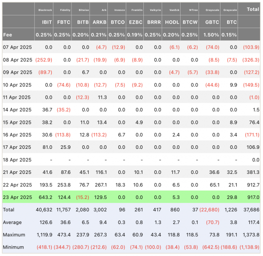The width and height of the screenshot is (263, 256).
Task: Click the Total column header at top right
Action: (252, 9)
